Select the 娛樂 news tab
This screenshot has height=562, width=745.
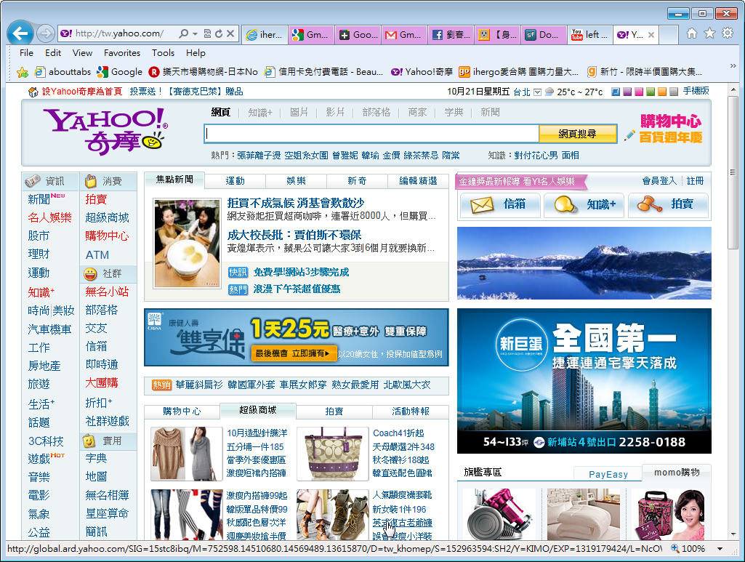pyautogui.click(x=296, y=181)
